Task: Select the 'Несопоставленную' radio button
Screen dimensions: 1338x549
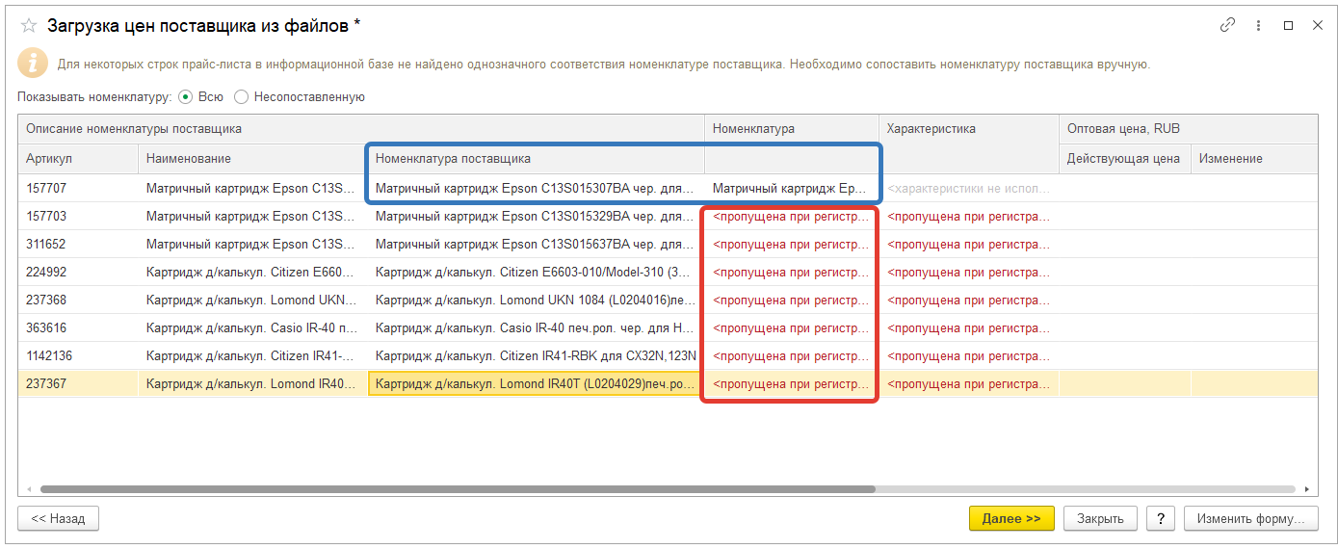Action: click(x=241, y=96)
